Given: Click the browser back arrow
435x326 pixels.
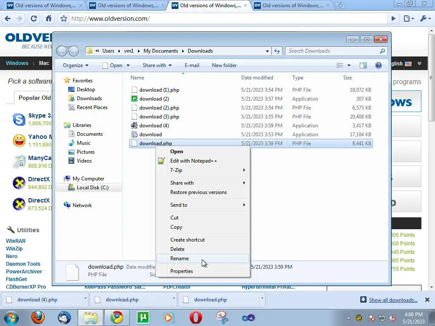Looking at the screenshot, I should coord(8,19).
